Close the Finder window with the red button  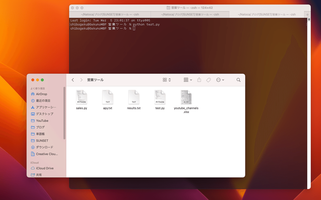33,80
